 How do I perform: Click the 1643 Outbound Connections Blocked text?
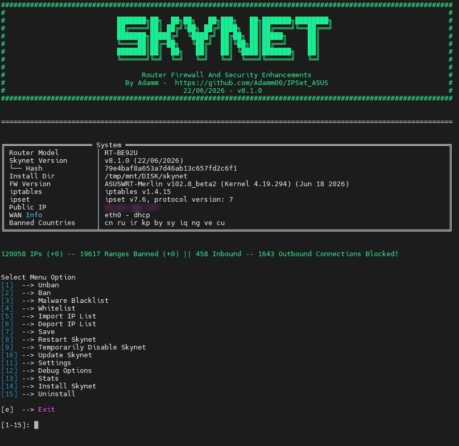(x=328, y=254)
